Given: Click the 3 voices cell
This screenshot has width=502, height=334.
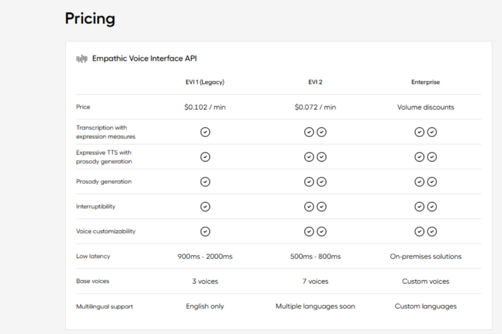Looking at the screenshot, I should pos(205,281).
